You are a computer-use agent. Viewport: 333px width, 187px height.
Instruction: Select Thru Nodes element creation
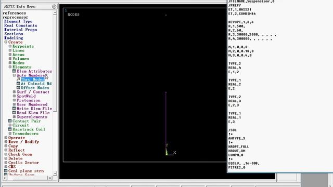pos(33,79)
